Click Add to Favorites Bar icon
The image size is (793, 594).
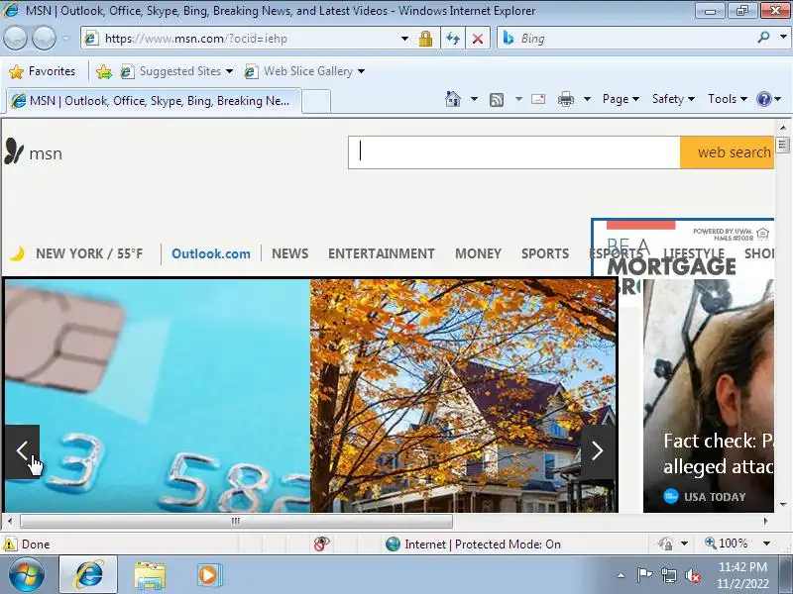tap(104, 71)
